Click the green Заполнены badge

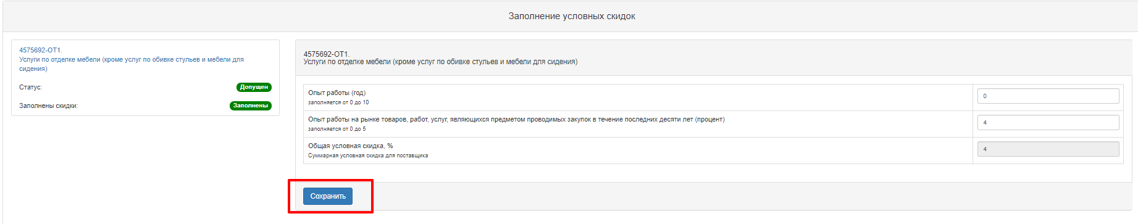pyautogui.click(x=251, y=106)
